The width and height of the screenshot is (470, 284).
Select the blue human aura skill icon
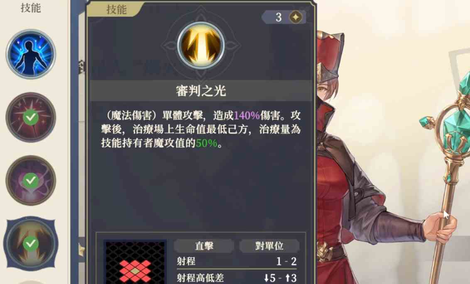click(31, 54)
